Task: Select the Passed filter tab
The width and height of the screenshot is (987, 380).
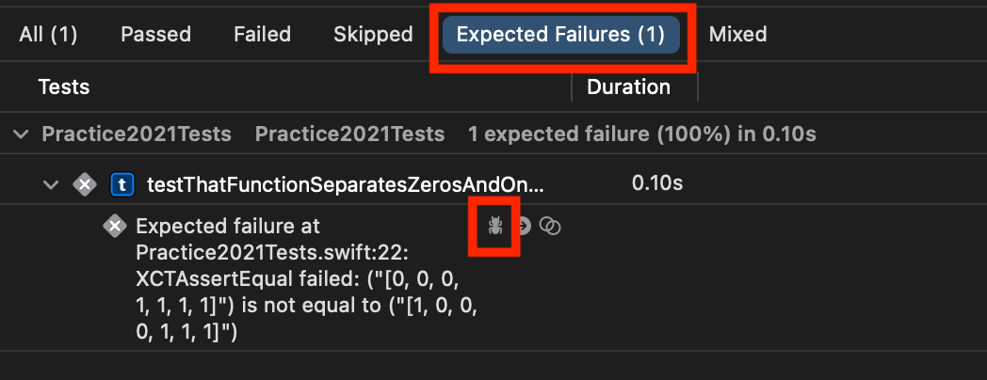Action: point(155,34)
